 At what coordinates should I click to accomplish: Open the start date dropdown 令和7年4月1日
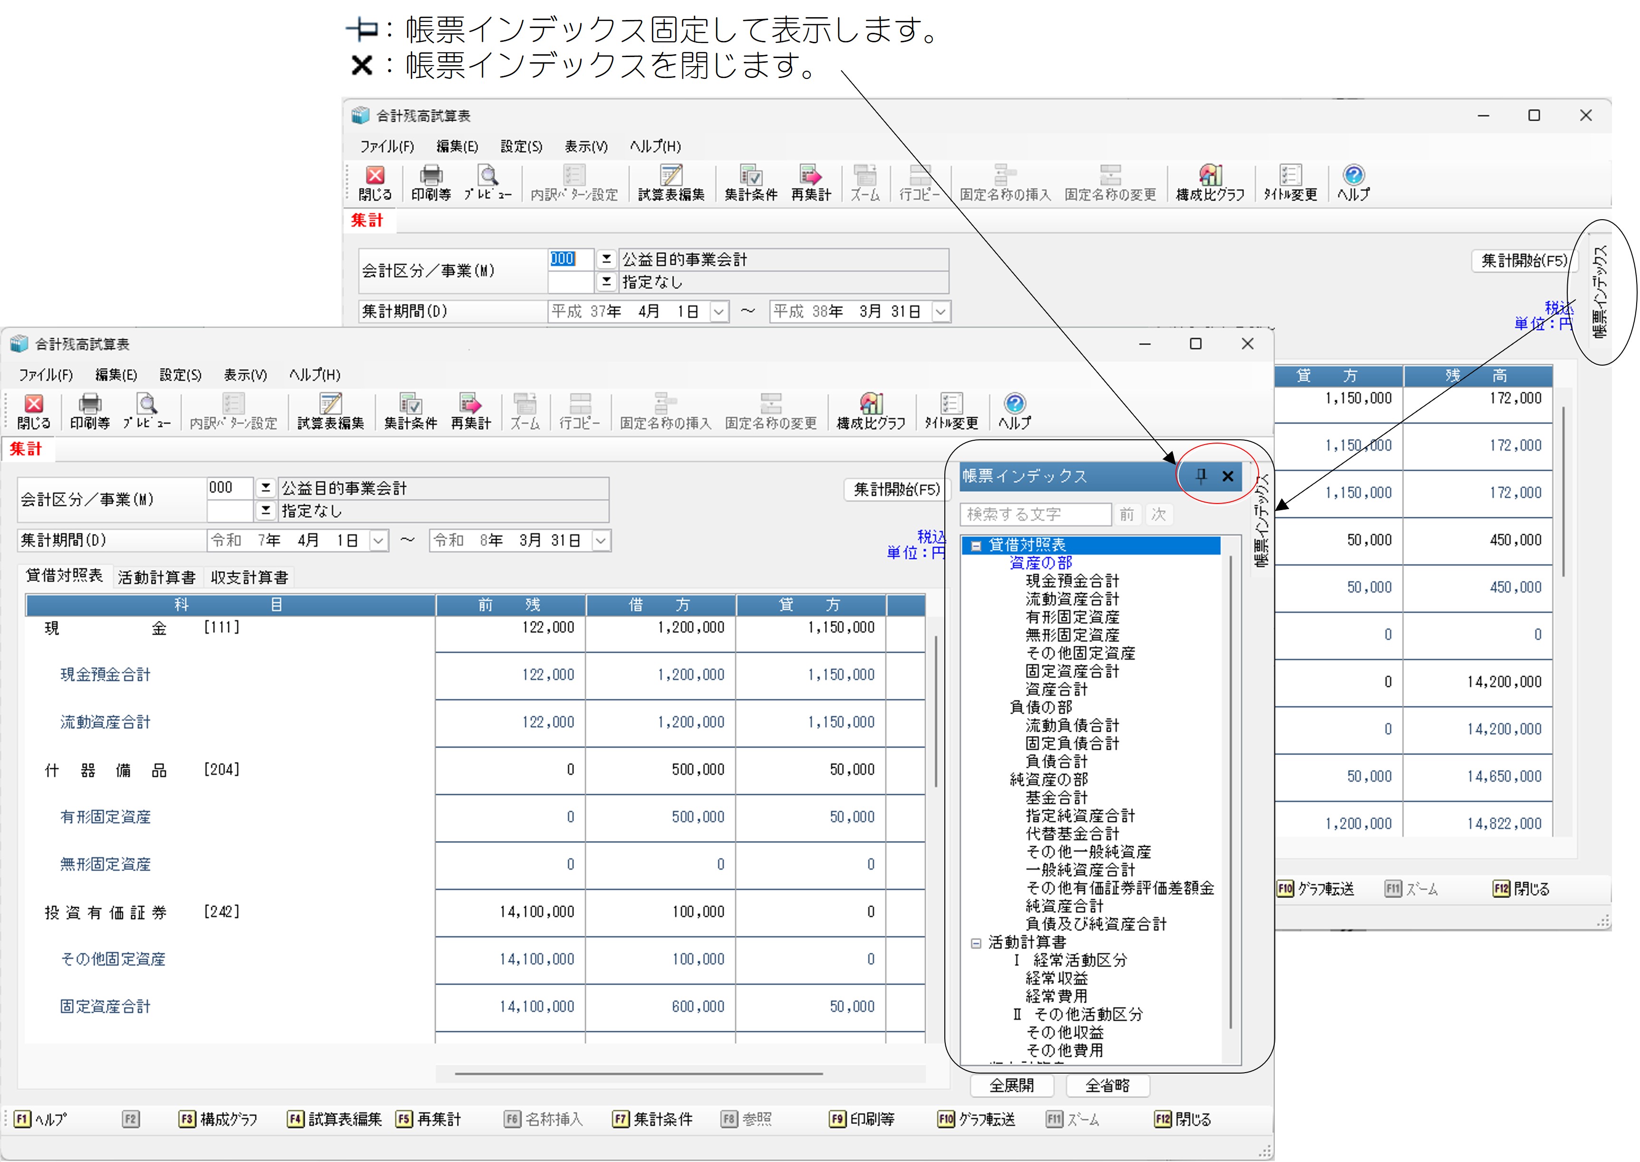coord(378,541)
